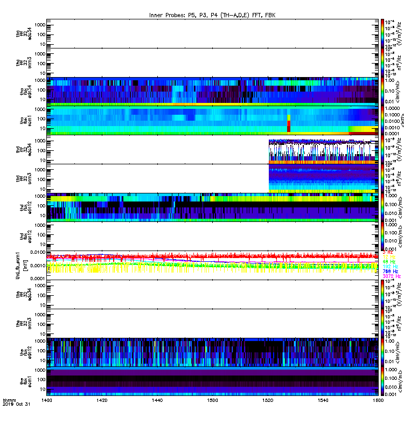Click the color bar beside the fbk scm1 panel
The width and height of the screenshot is (404, 431).
(382, 381)
